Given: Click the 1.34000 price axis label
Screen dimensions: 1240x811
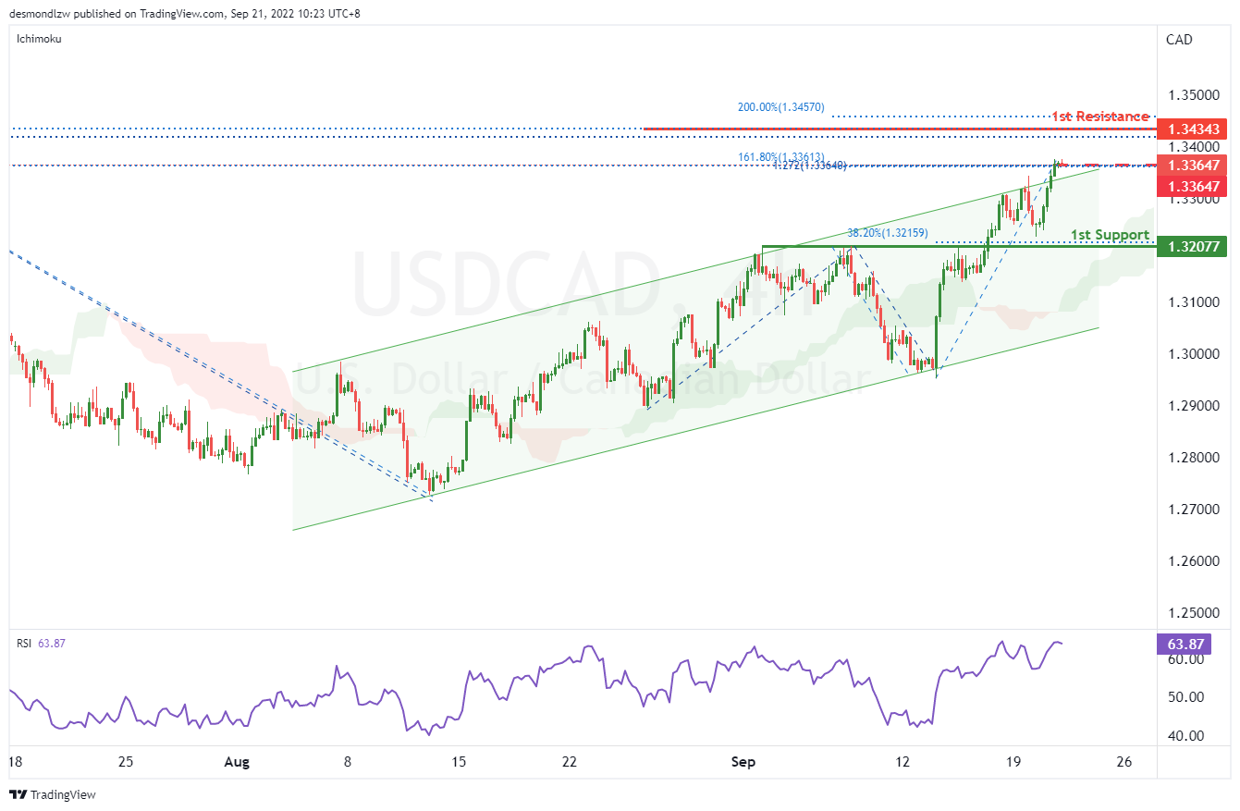Looking at the screenshot, I should [x=1192, y=147].
